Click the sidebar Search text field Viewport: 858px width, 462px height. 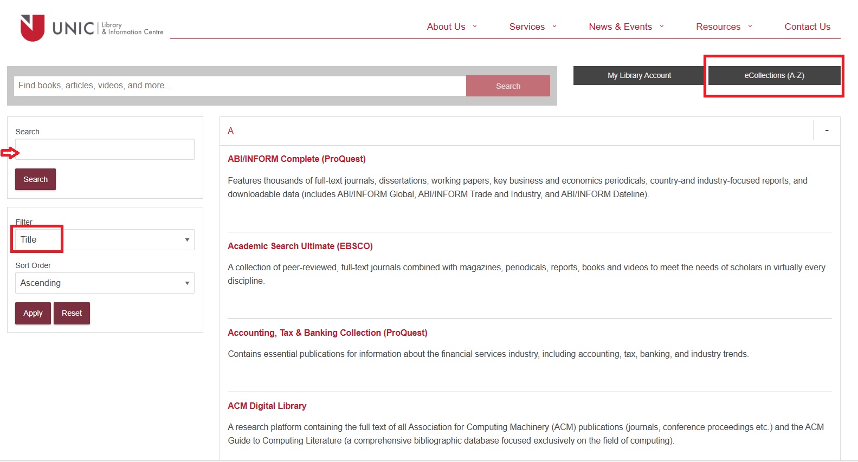[x=105, y=149]
